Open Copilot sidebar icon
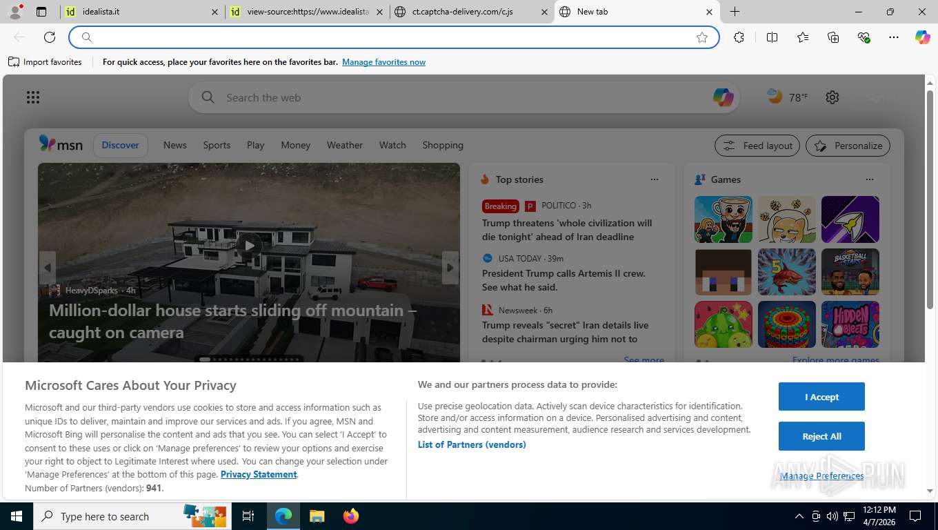The width and height of the screenshot is (938, 530). [923, 37]
